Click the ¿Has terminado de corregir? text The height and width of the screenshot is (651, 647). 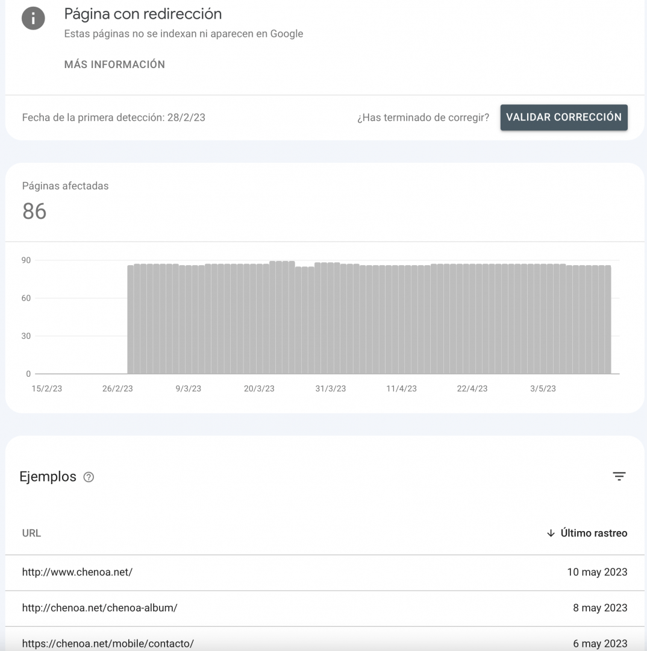[x=423, y=118]
